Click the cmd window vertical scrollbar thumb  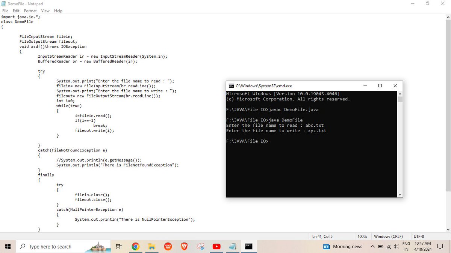click(x=400, y=99)
